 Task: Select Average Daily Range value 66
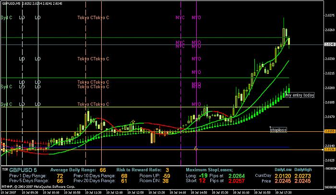click(103, 170)
